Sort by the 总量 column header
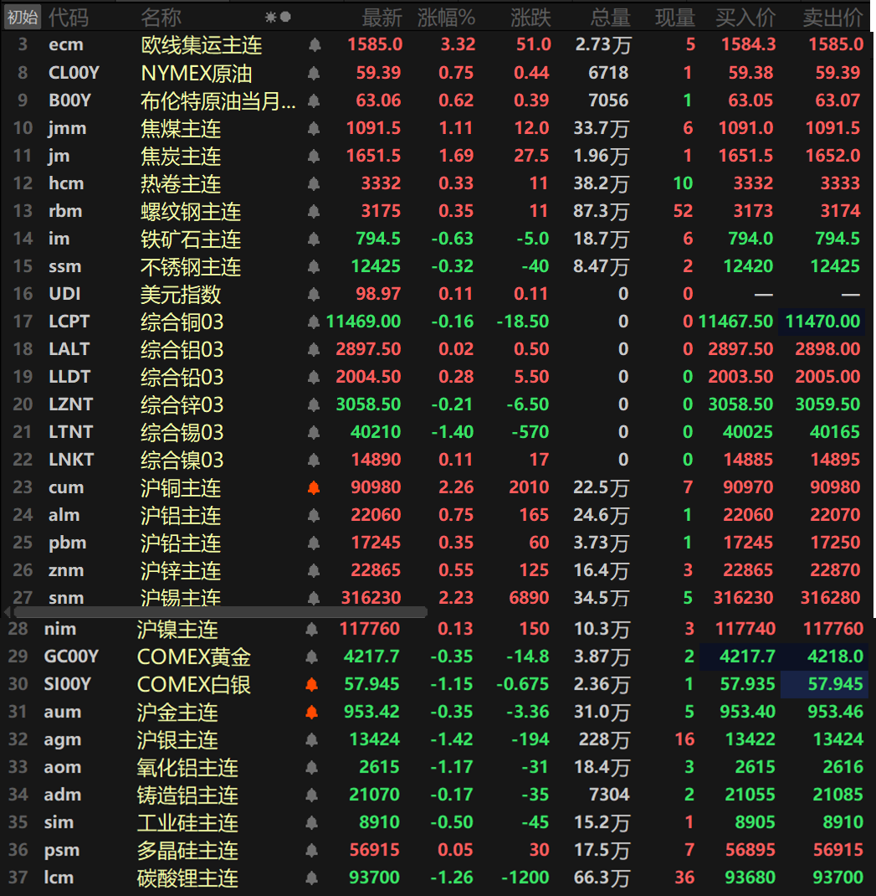 (x=610, y=17)
